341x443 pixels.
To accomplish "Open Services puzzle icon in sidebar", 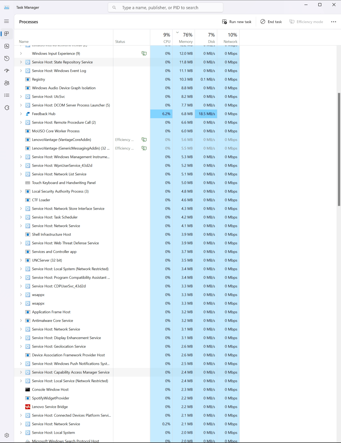I will coord(7,108).
